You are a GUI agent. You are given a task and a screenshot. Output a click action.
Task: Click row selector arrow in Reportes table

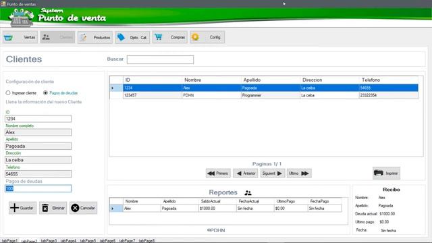[116, 209]
